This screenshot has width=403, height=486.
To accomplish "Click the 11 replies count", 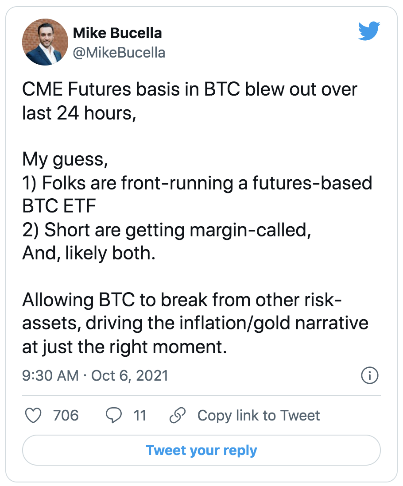I will click(x=140, y=415).
